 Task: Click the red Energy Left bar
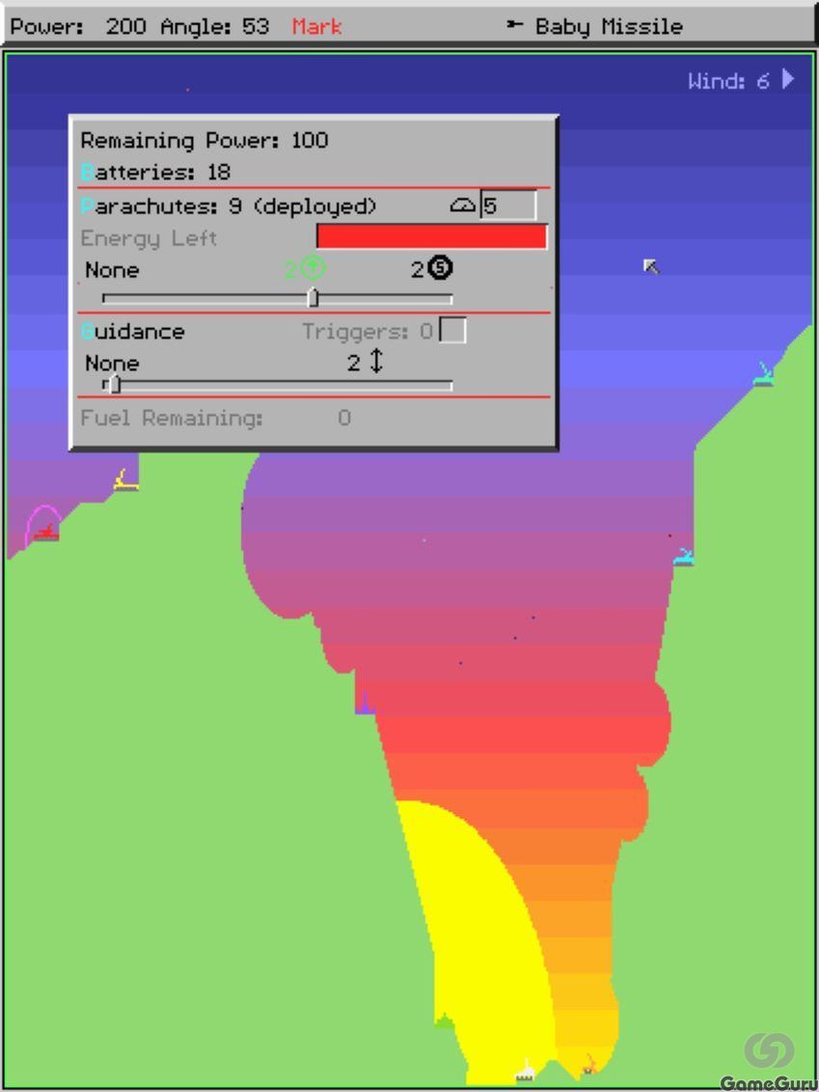coord(432,236)
